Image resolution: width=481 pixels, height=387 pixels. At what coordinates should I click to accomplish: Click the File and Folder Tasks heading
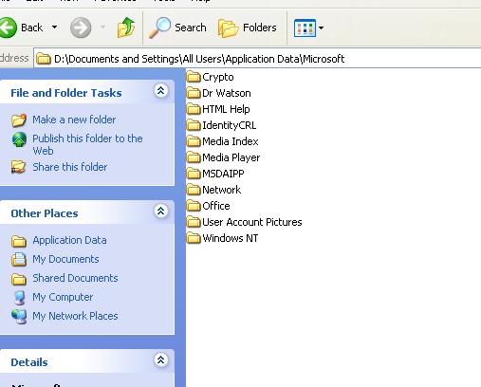click(x=66, y=93)
